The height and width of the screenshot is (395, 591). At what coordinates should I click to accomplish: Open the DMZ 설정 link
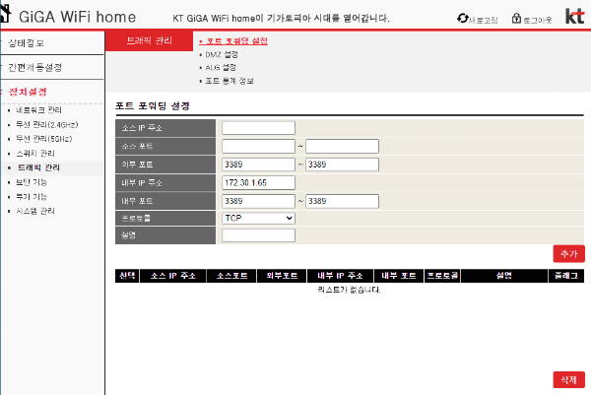pyautogui.click(x=222, y=54)
